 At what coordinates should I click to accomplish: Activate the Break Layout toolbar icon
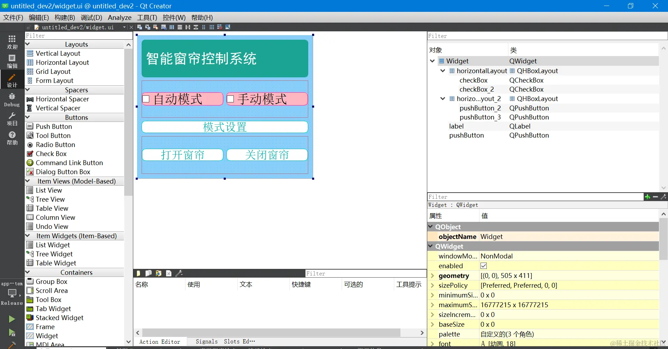coord(219,27)
